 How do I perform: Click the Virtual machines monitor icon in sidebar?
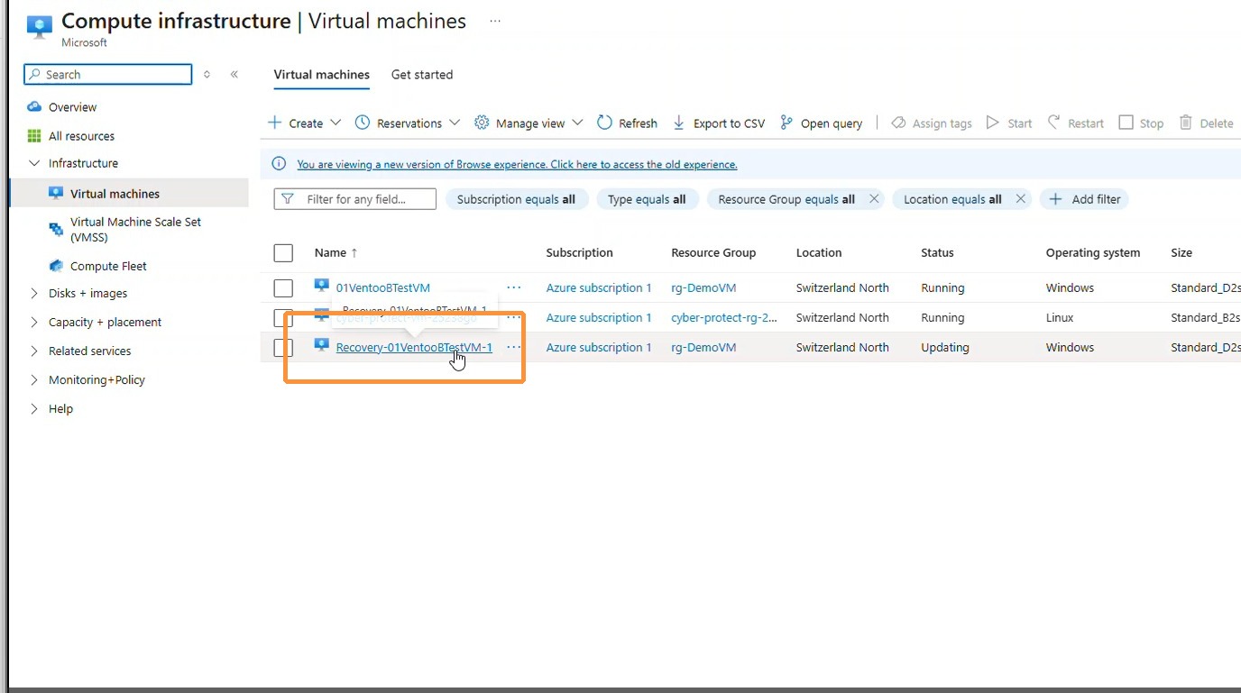click(56, 193)
